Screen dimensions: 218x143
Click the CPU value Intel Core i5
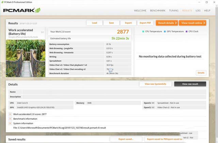point(45,103)
